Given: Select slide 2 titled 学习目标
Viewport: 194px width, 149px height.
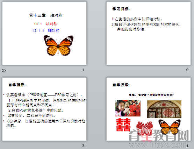Looking at the screenshot, I should (x=149, y=33).
